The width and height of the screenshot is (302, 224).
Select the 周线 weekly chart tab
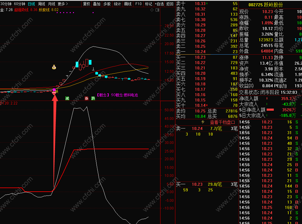click(42, 4)
